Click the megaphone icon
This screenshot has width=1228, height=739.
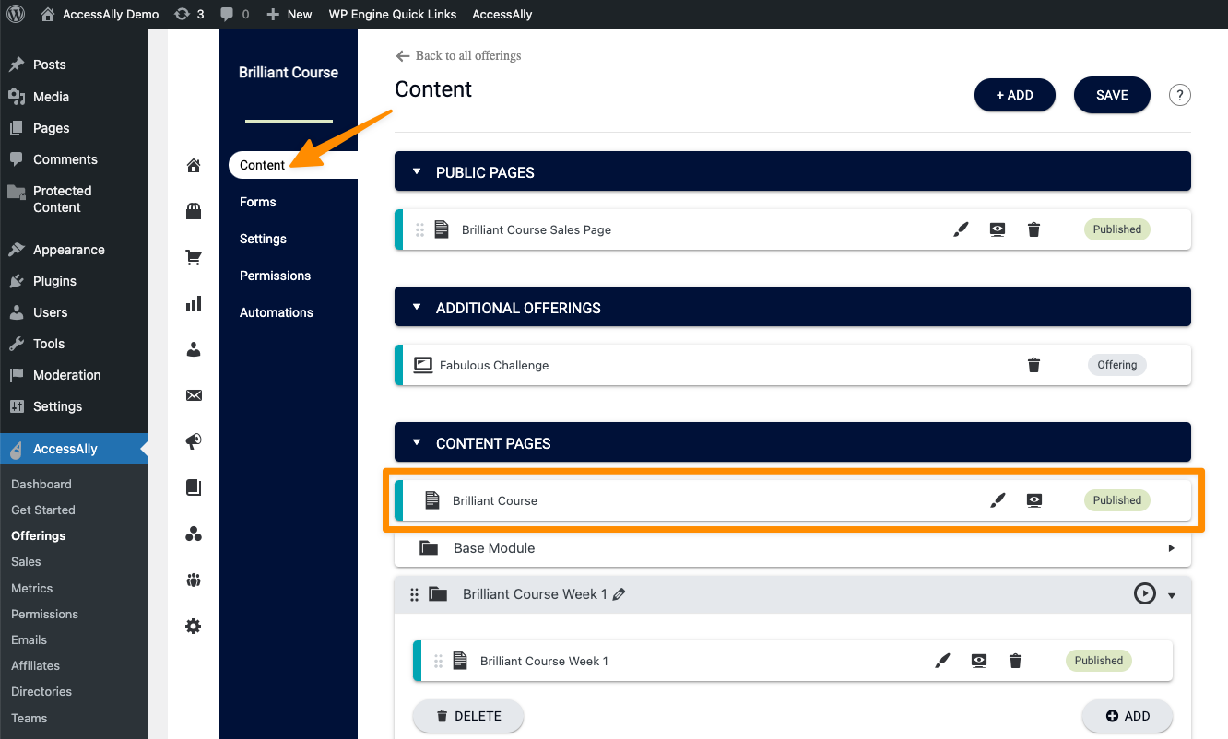(x=194, y=441)
